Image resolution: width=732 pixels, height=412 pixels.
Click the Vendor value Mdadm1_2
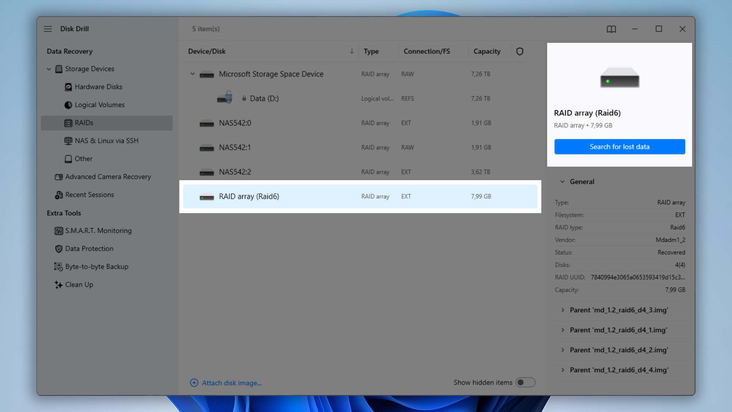671,240
